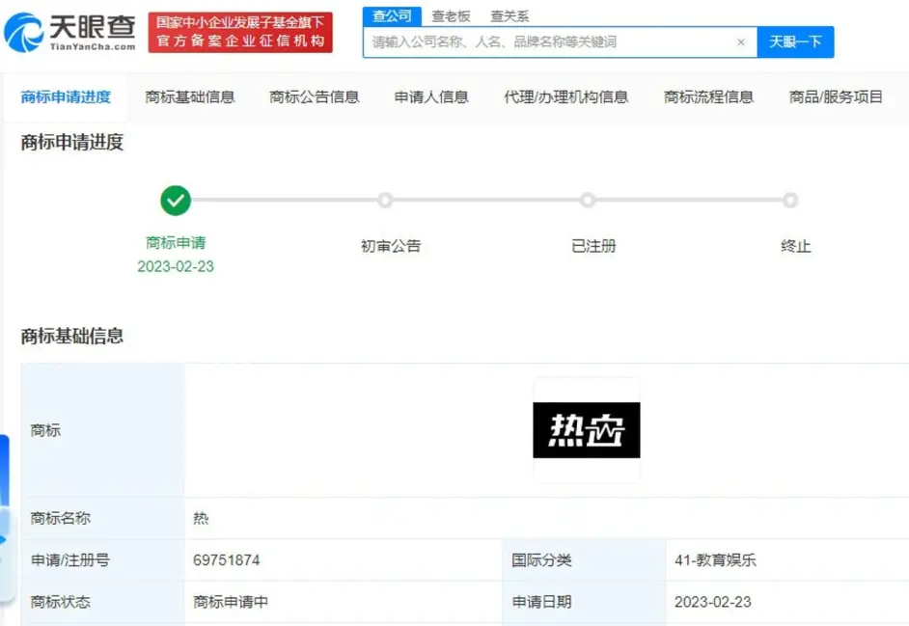Click the 天眼一下 search button
The height and width of the screenshot is (626, 909).
tap(795, 41)
